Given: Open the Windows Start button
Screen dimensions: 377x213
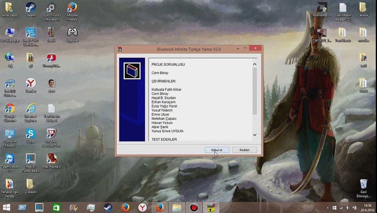Looking at the screenshot, I should 7,208.
